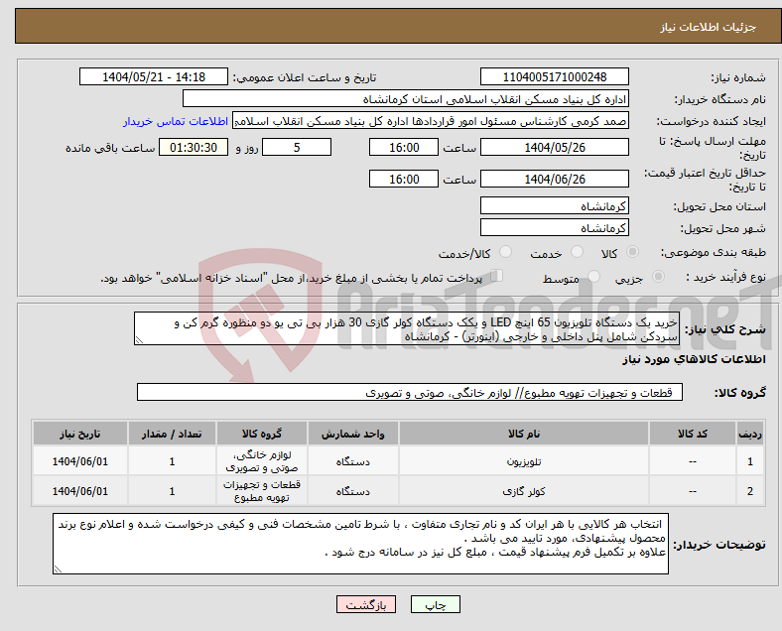Click the resize handle of description textarea
Viewport: 782px width, 631px height.
[x=139, y=340]
